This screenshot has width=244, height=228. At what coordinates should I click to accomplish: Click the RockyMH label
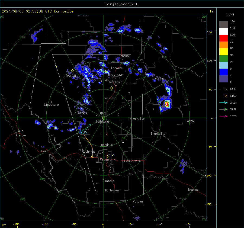72,76
